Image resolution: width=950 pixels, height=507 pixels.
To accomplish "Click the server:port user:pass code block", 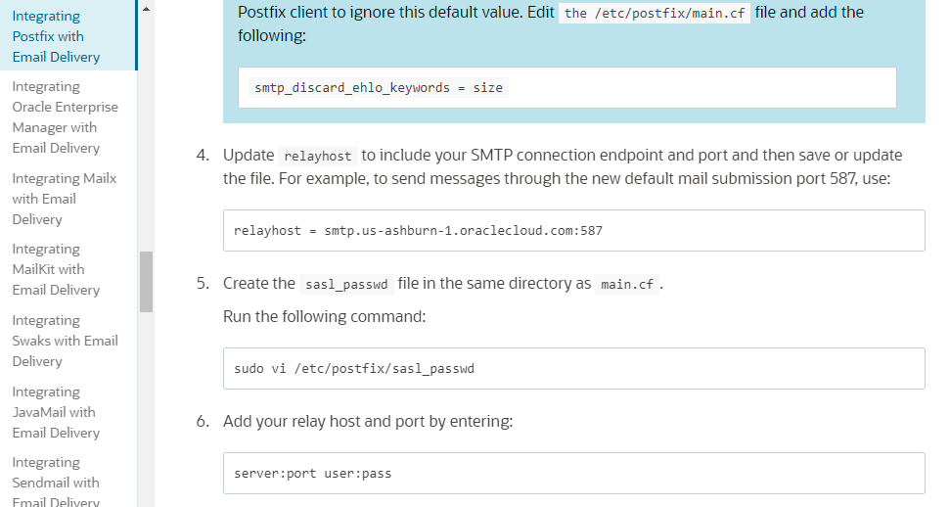I will coord(313,474).
